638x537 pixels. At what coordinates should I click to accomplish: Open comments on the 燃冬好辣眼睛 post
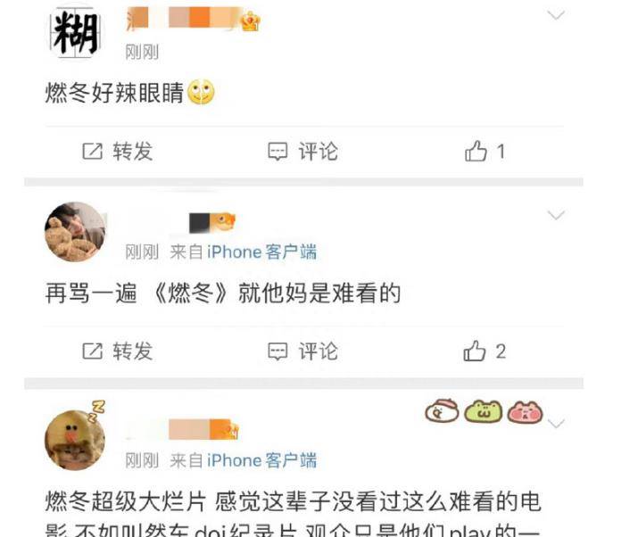coord(302,152)
